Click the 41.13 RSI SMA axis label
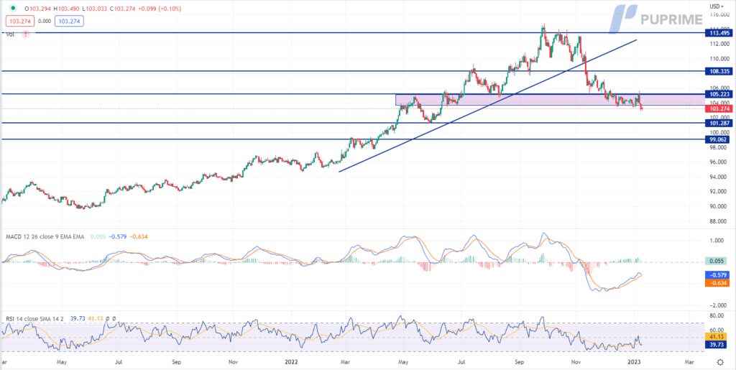This screenshot has height=370, width=736. click(x=717, y=336)
